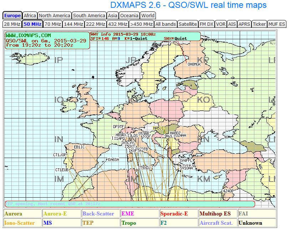Screen dimensions: 290x234
Task: Click the EA6SA station marker
Action: click(x=113, y=159)
